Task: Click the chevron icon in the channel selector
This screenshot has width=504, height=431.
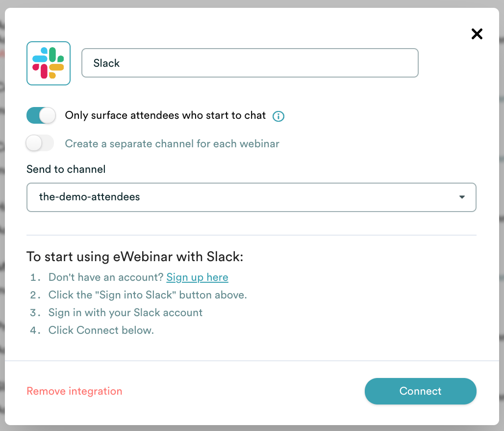Action: click(x=461, y=197)
